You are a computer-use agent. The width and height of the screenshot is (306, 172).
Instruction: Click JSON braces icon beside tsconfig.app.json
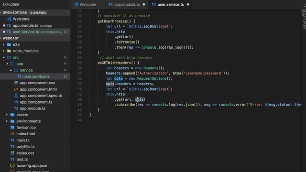[x=12, y=166]
